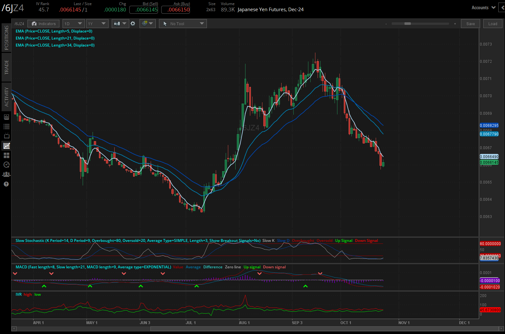Open the candlestick chart type dropdown

tap(120, 24)
